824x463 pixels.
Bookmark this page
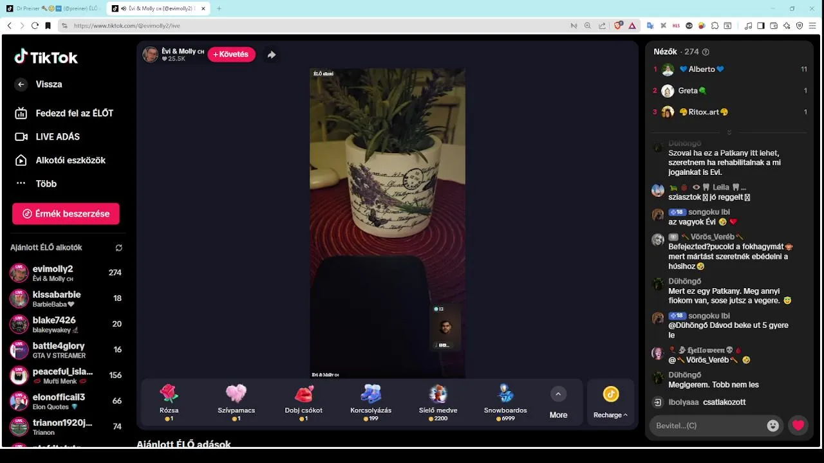point(48,26)
